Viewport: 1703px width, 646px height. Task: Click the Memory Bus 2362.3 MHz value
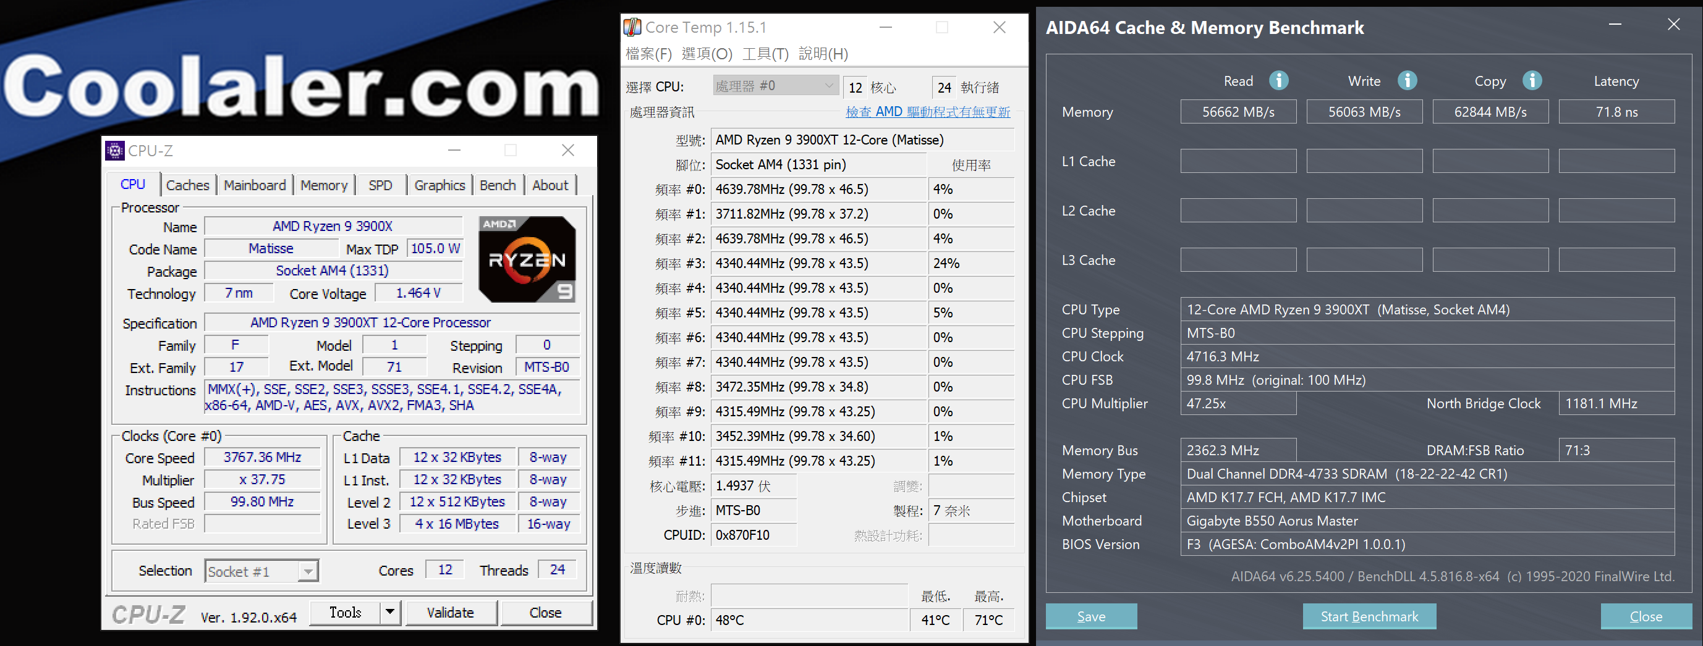point(1238,450)
